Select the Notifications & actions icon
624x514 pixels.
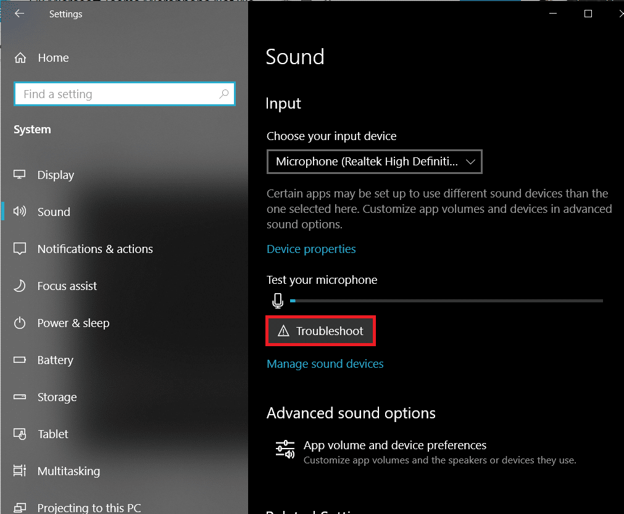[x=19, y=249]
